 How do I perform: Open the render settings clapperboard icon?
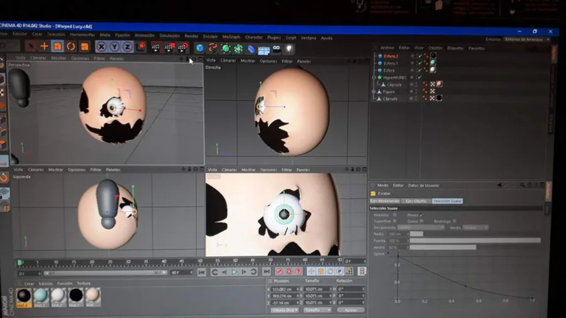point(182,48)
